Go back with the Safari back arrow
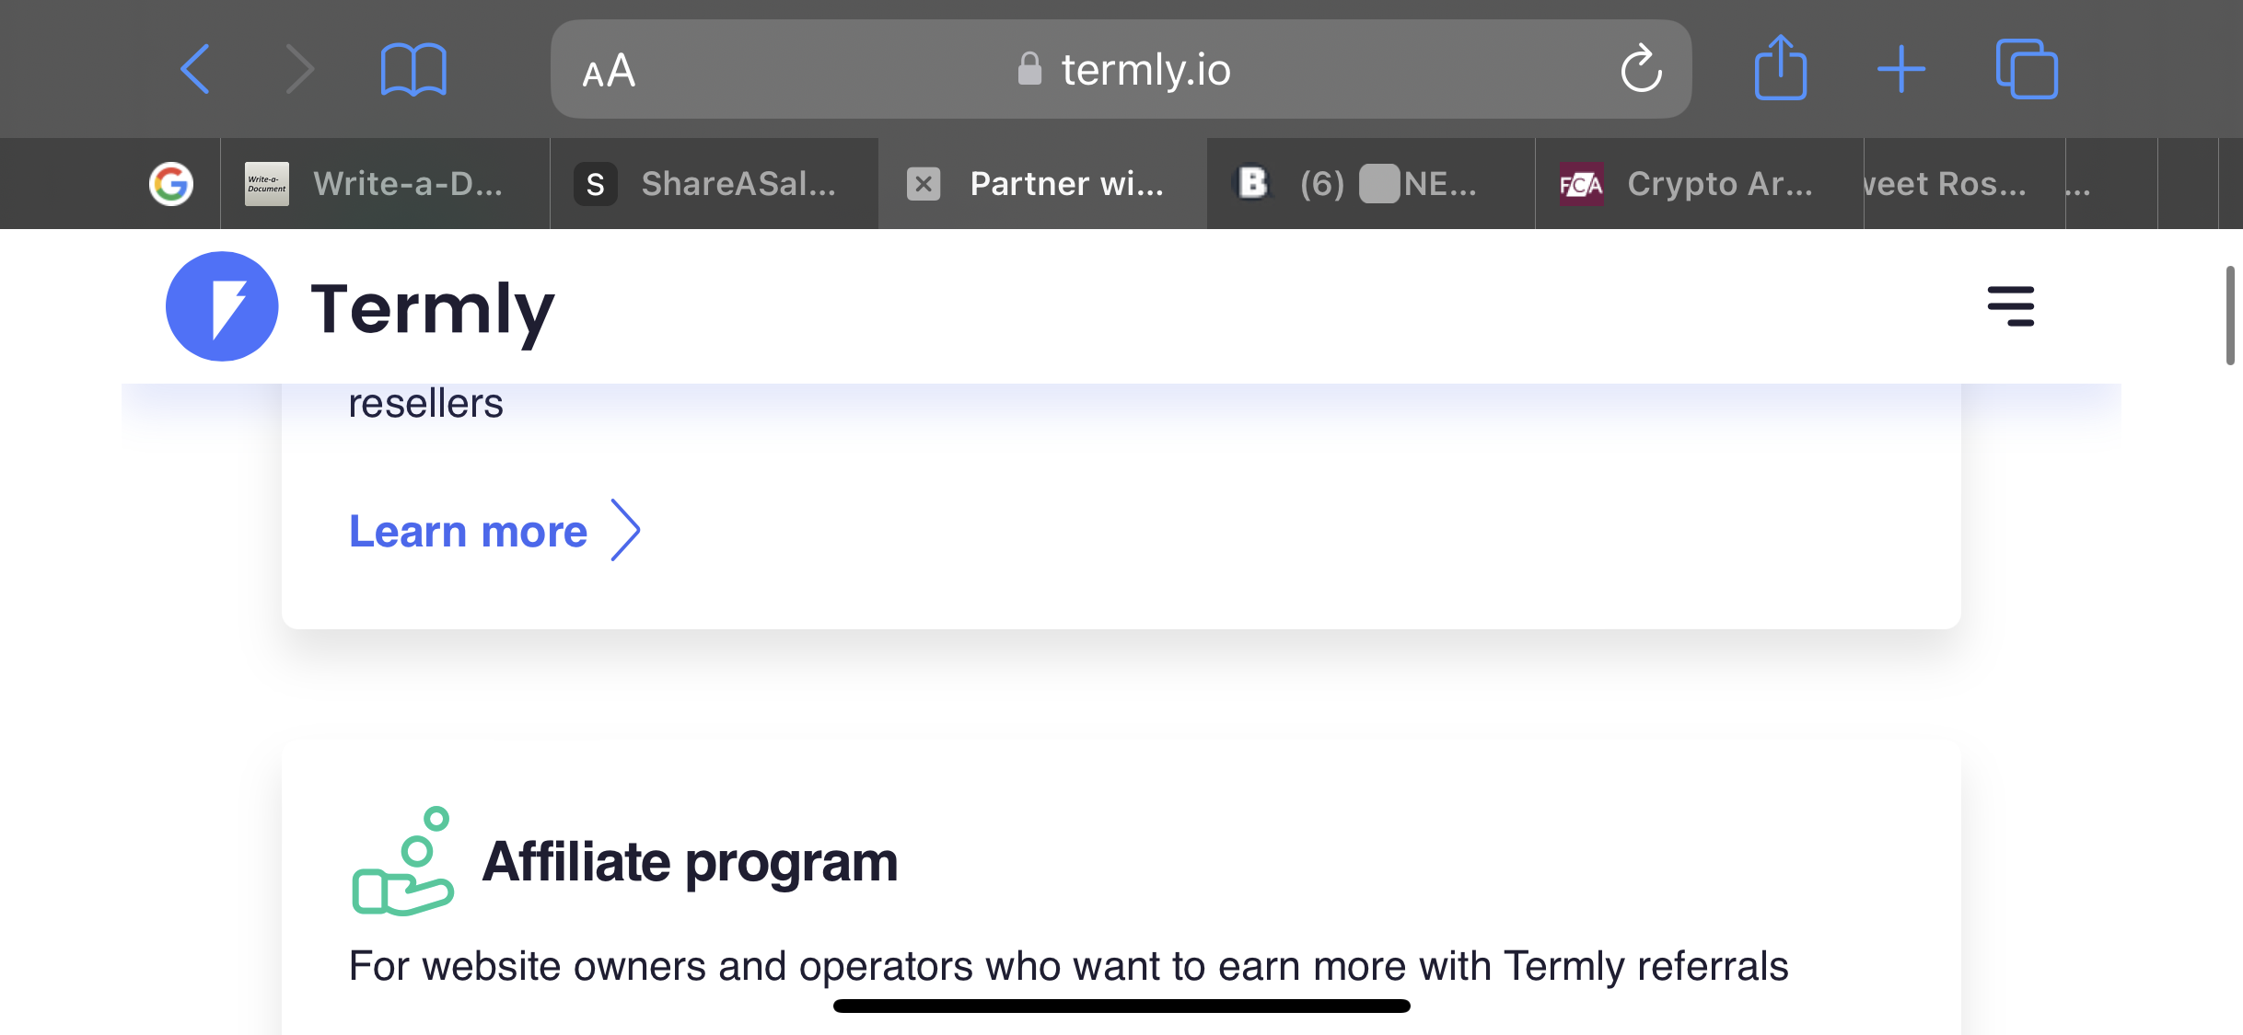The image size is (2243, 1035). [195, 69]
